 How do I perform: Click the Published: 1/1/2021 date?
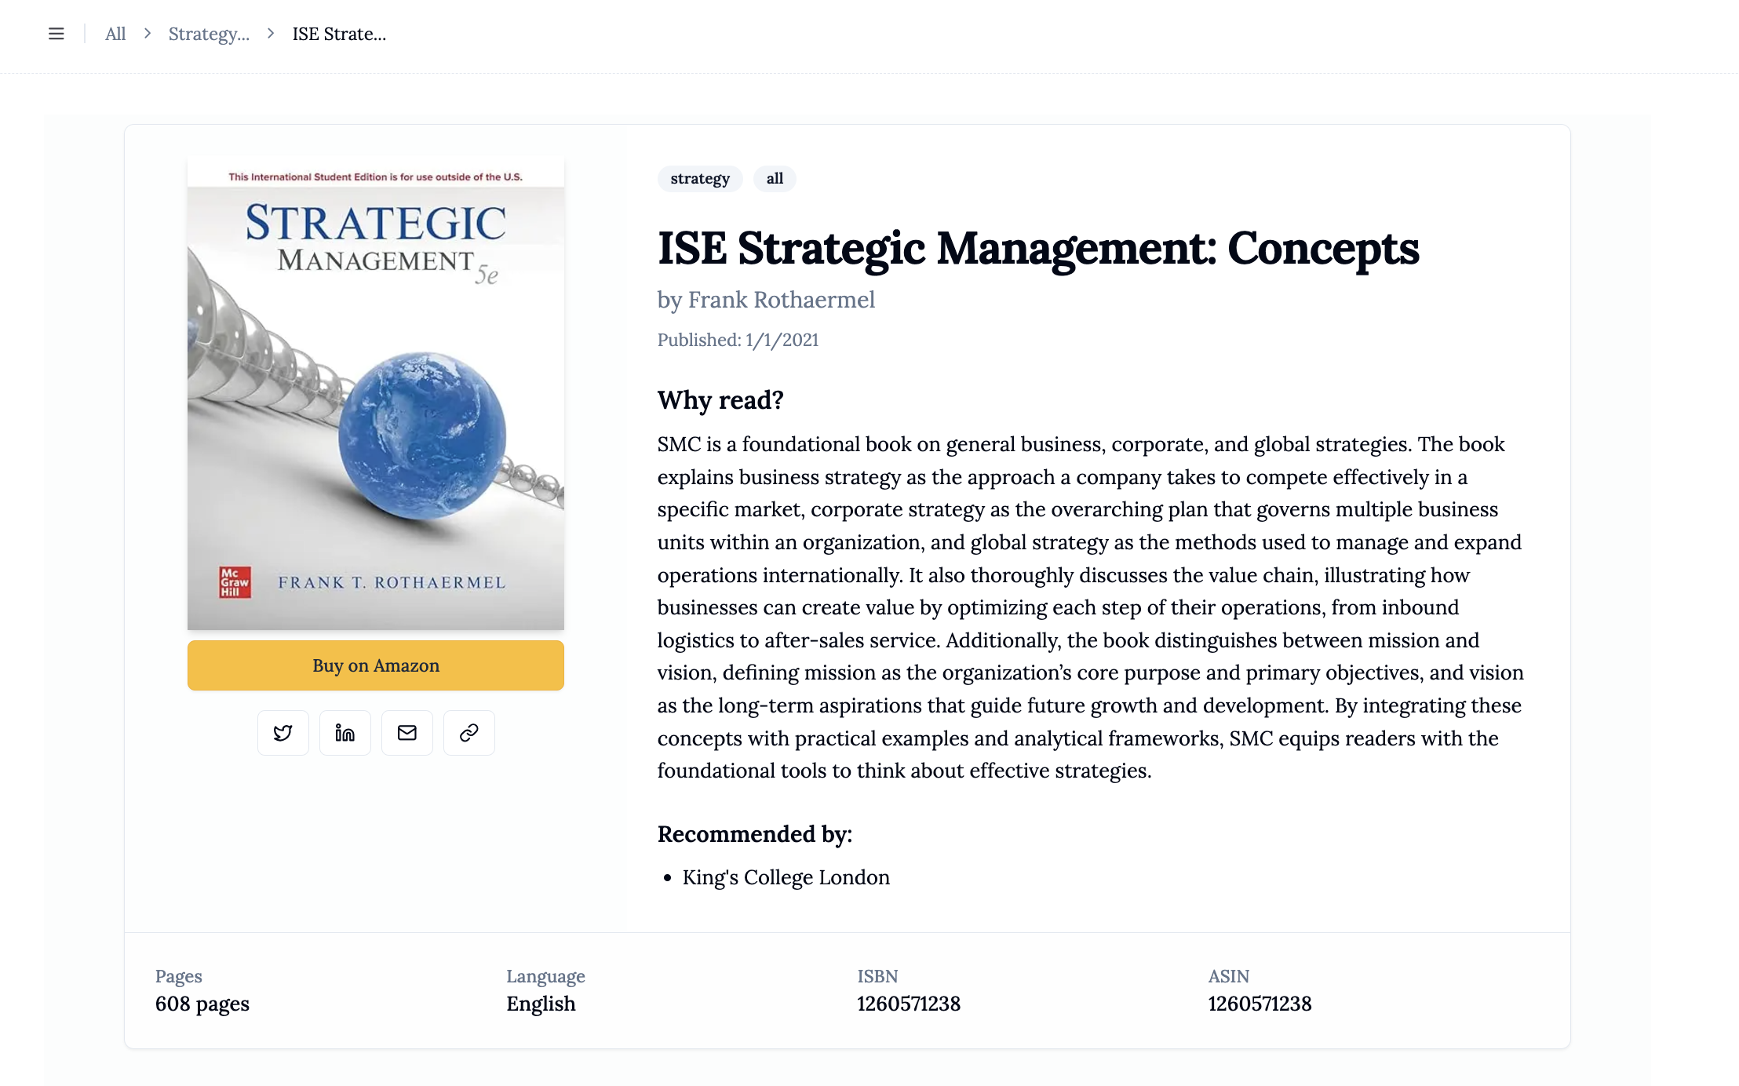738,340
